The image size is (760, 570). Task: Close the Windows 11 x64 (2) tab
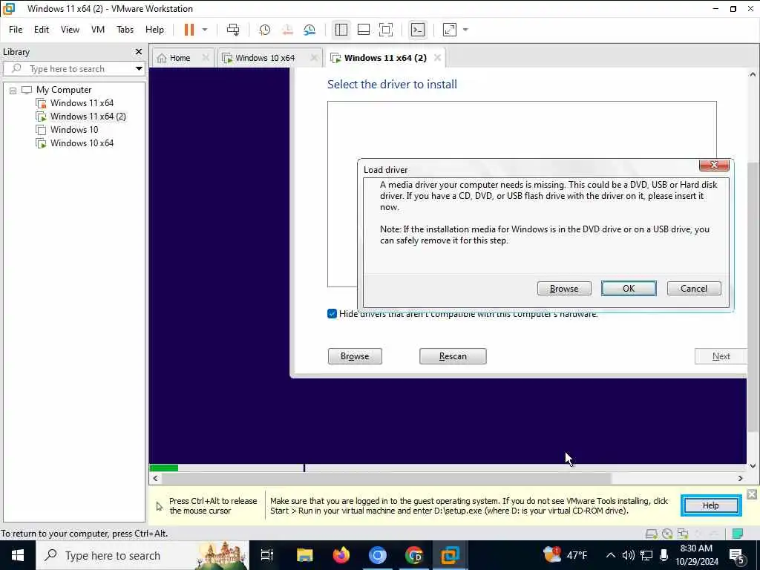point(437,58)
